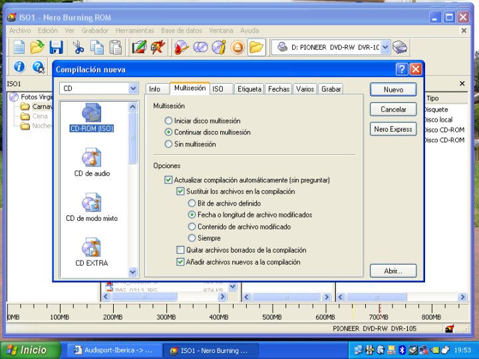Open Nero Cover Designer pencil icon
Screen dimensions: 479x359
click(x=139, y=48)
